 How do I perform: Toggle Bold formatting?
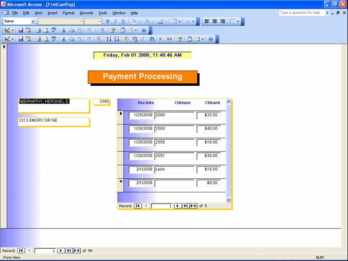(108, 21)
